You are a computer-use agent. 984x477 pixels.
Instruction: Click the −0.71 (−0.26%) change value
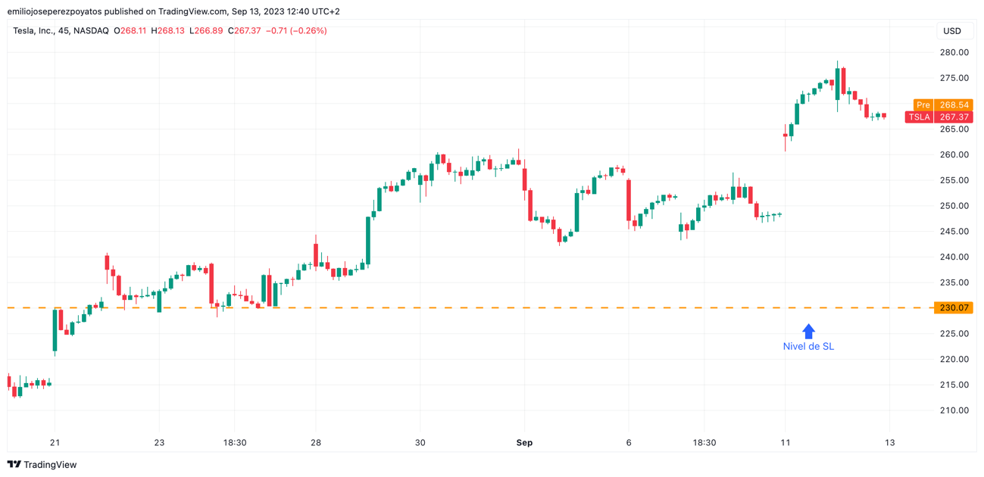(x=296, y=31)
